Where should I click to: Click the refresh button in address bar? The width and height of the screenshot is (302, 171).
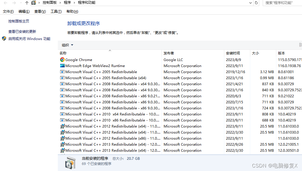[256, 3]
